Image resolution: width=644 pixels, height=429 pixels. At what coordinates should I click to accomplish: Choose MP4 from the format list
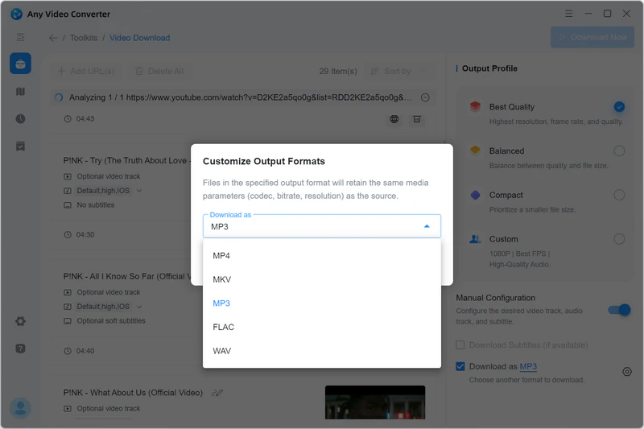point(221,256)
